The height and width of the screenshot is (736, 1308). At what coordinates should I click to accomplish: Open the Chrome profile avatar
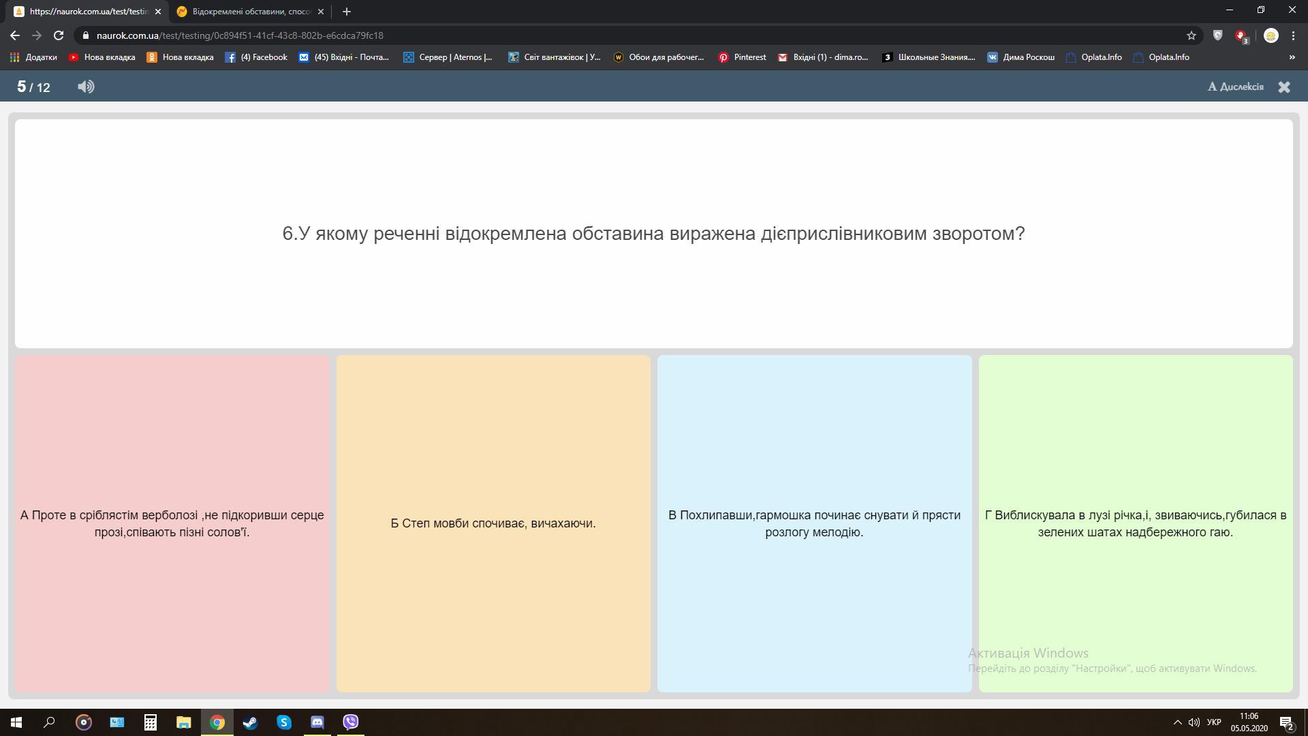pos(1271,35)
